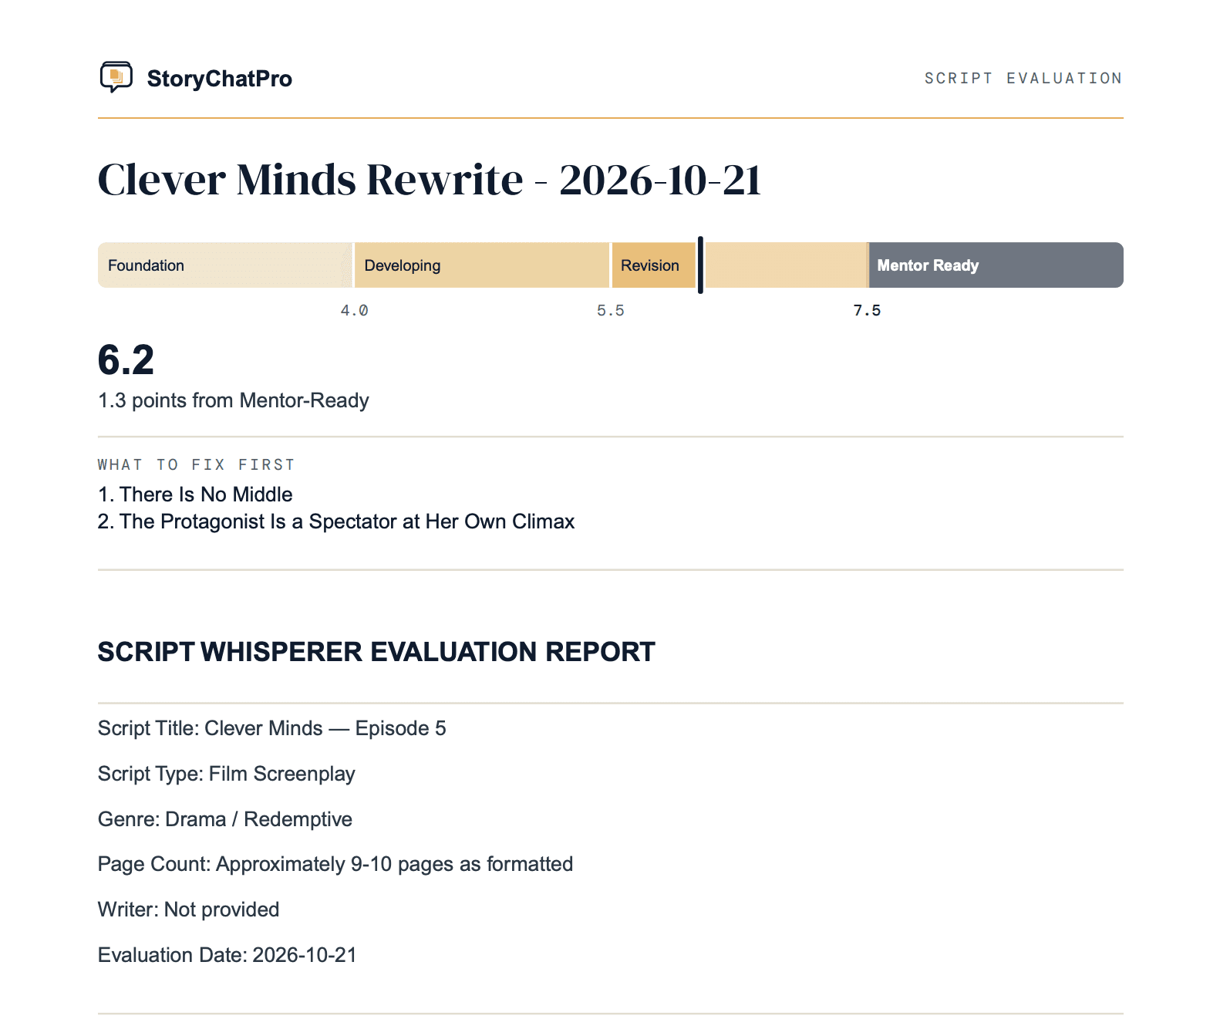Click the 7.5 threshold label

867,310
